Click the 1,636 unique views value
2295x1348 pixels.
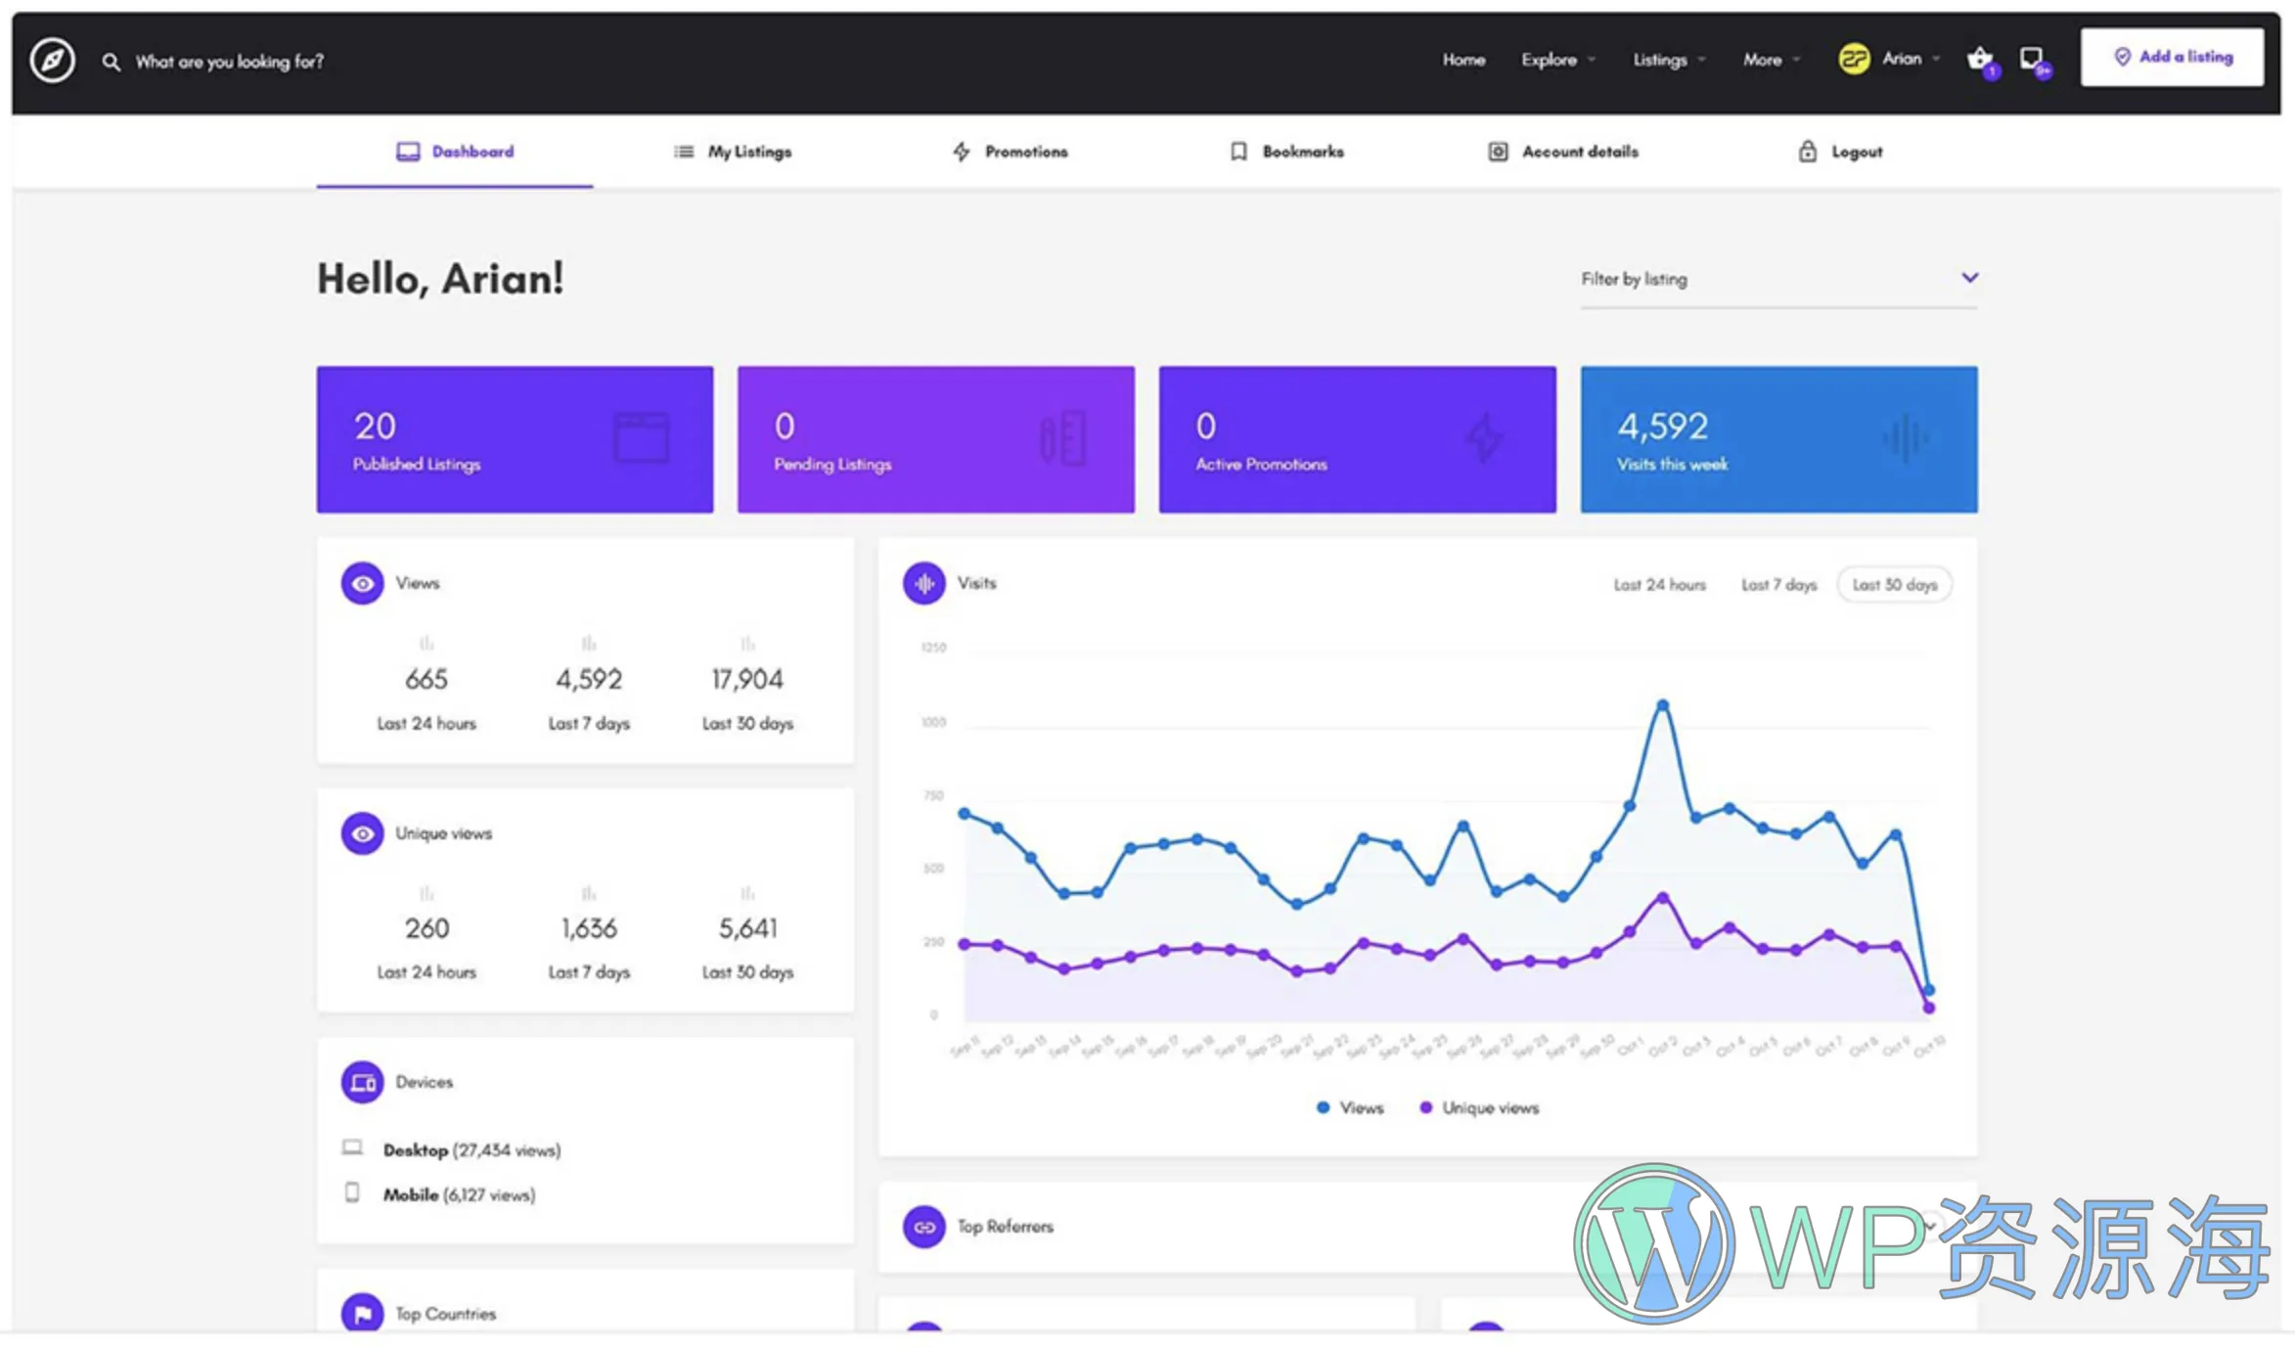(x=589, y=928)
